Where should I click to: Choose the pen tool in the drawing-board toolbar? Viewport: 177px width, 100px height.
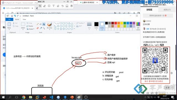tap(45, 6)
